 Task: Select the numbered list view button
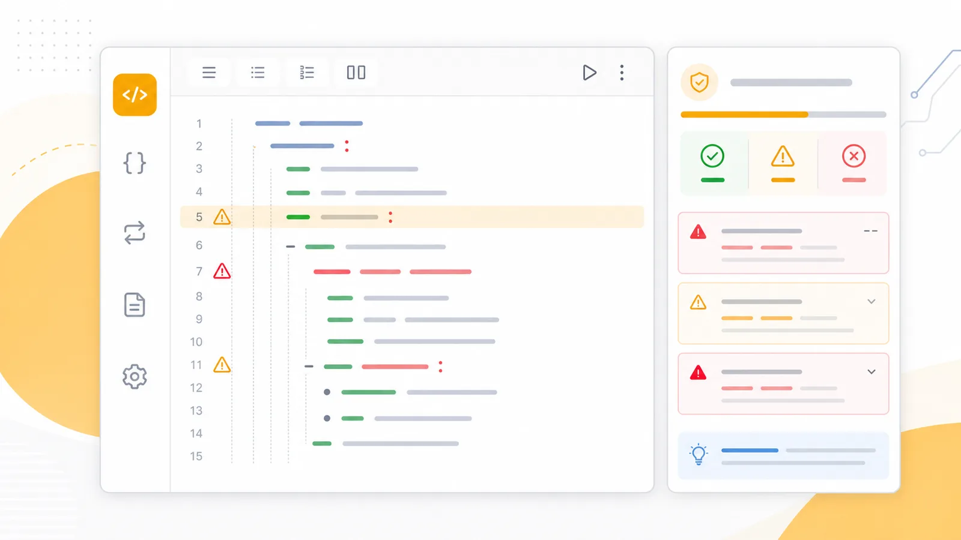coord(307,73)
